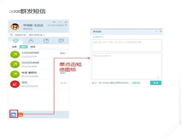The height and width of the screenshot is (139, 182).
Task: Open the dropdown triangle menu above the phone number
Action: 54,22
